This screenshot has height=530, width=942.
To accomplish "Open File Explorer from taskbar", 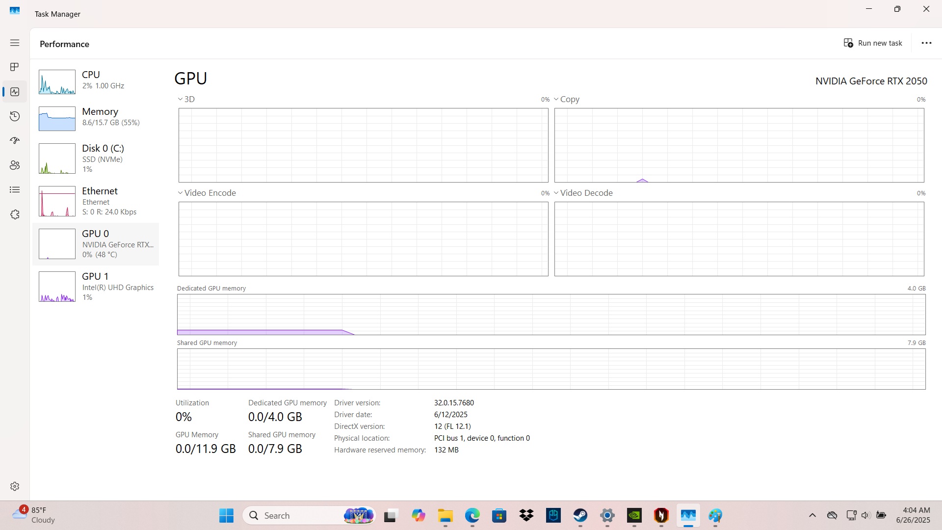I will 445,515.
